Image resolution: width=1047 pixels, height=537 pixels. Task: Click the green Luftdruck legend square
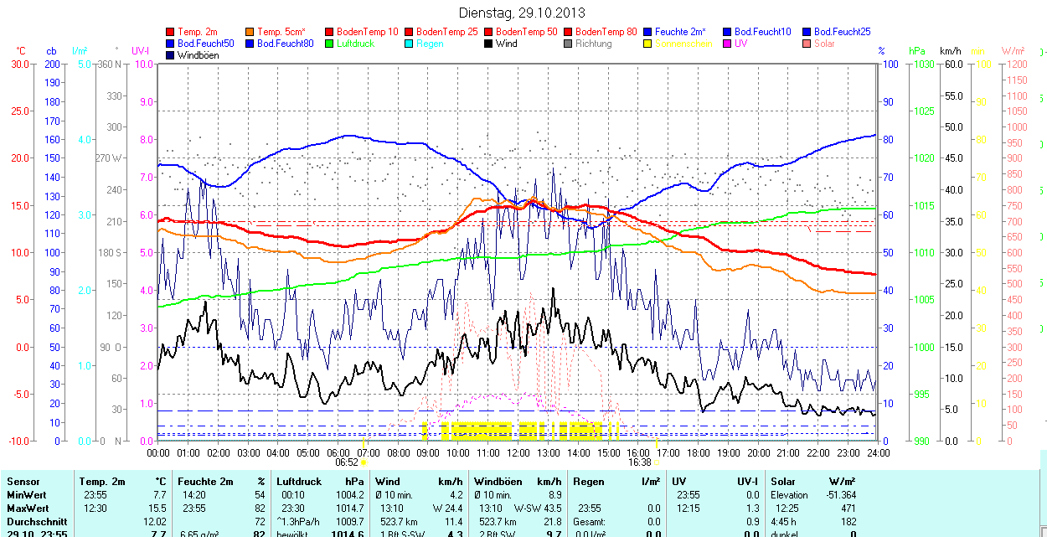[329, 44]
